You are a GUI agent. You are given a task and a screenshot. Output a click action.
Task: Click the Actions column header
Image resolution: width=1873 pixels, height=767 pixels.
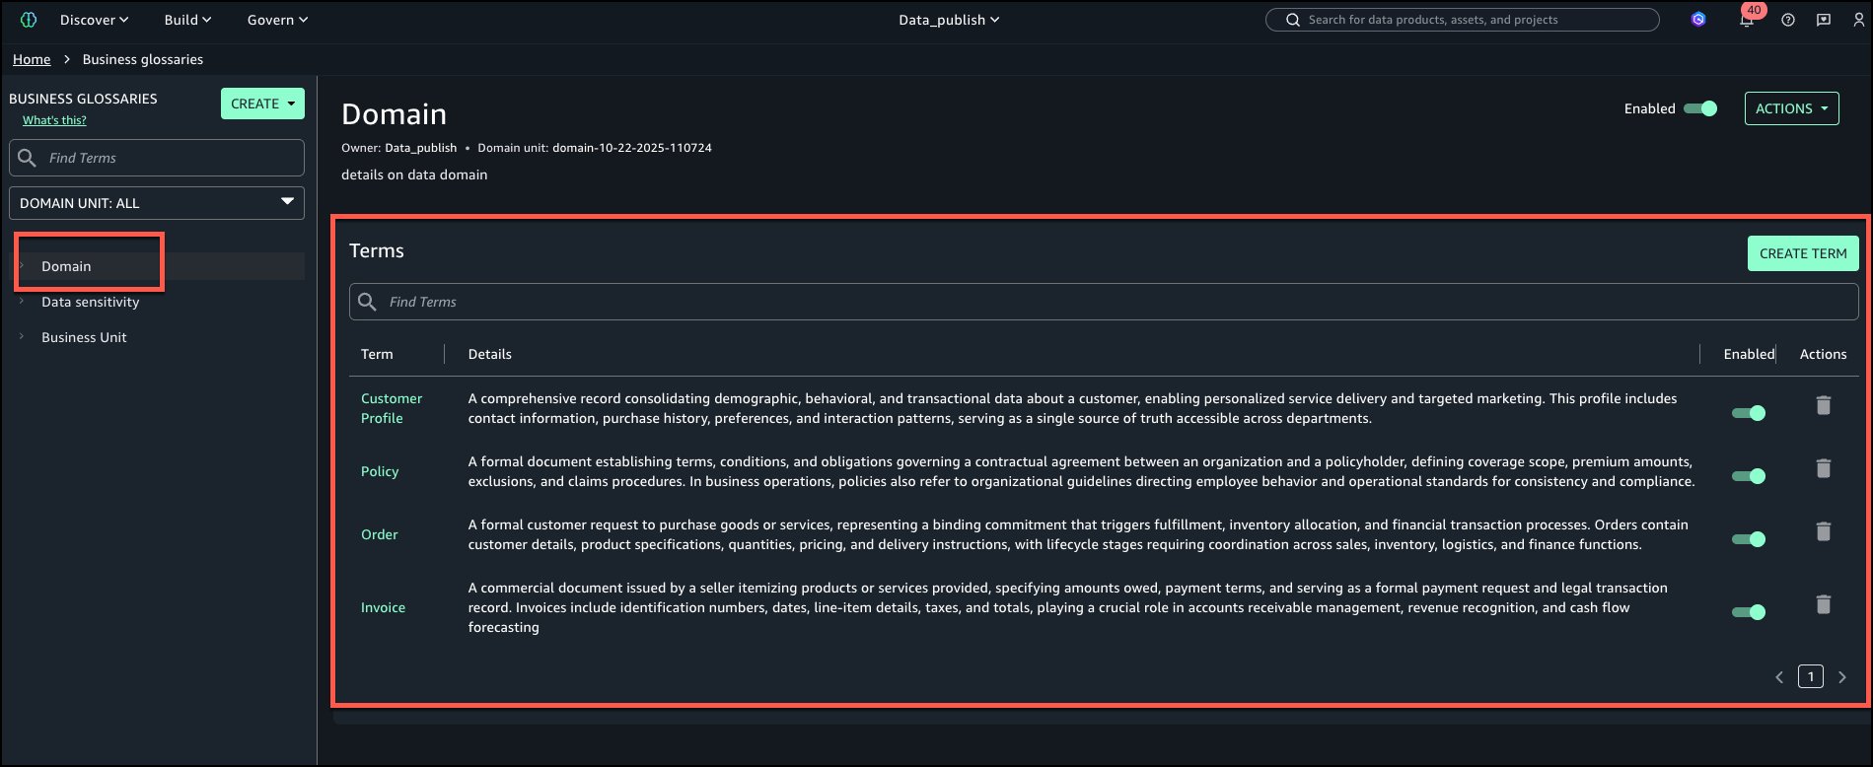[1823, 354]
